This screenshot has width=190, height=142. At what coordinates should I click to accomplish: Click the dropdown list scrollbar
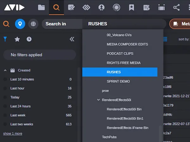(x=160, y=134)
